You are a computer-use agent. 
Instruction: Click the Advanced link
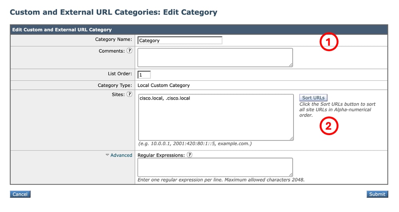(x=121, y=155)
